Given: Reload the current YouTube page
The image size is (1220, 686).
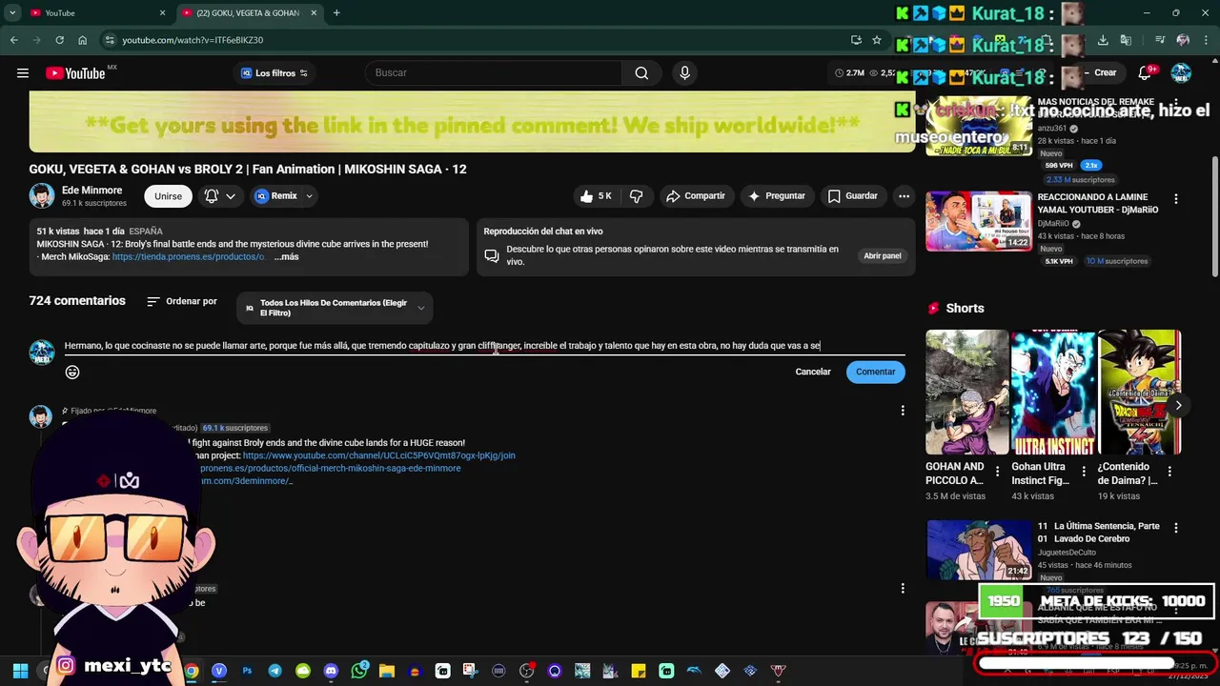Looking at the screenshot, I should [x=59, y=40].
